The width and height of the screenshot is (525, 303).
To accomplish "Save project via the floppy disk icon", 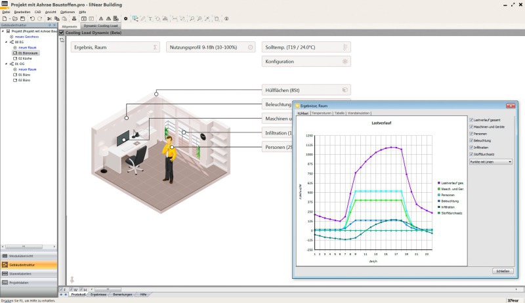I will pyautogui.click(x=22, y=19).
